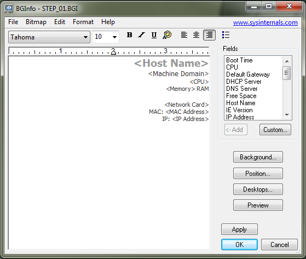The height and width of the screenshot is (259, 306).
Task: Select Free Space in Fields list
Action: pyautogui.click(x=241, y=96)
